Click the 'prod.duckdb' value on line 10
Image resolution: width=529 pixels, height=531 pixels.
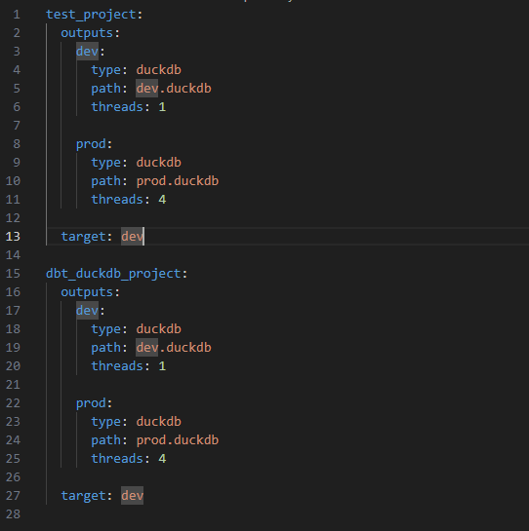(178, 181)
